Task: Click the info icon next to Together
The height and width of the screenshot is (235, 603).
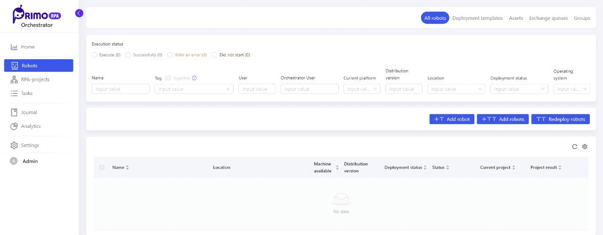Action: pyautogui.click(x=194, y=78)
